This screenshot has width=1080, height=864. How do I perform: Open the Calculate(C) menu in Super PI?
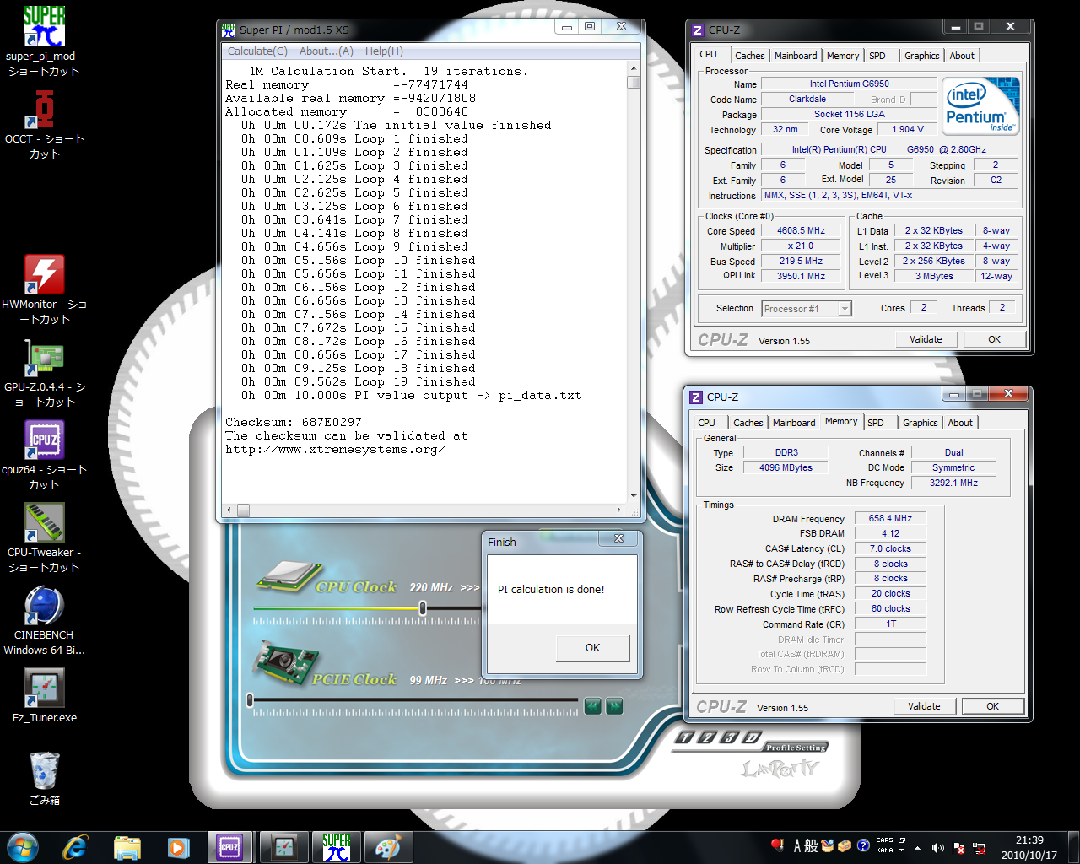pos(257,51)
